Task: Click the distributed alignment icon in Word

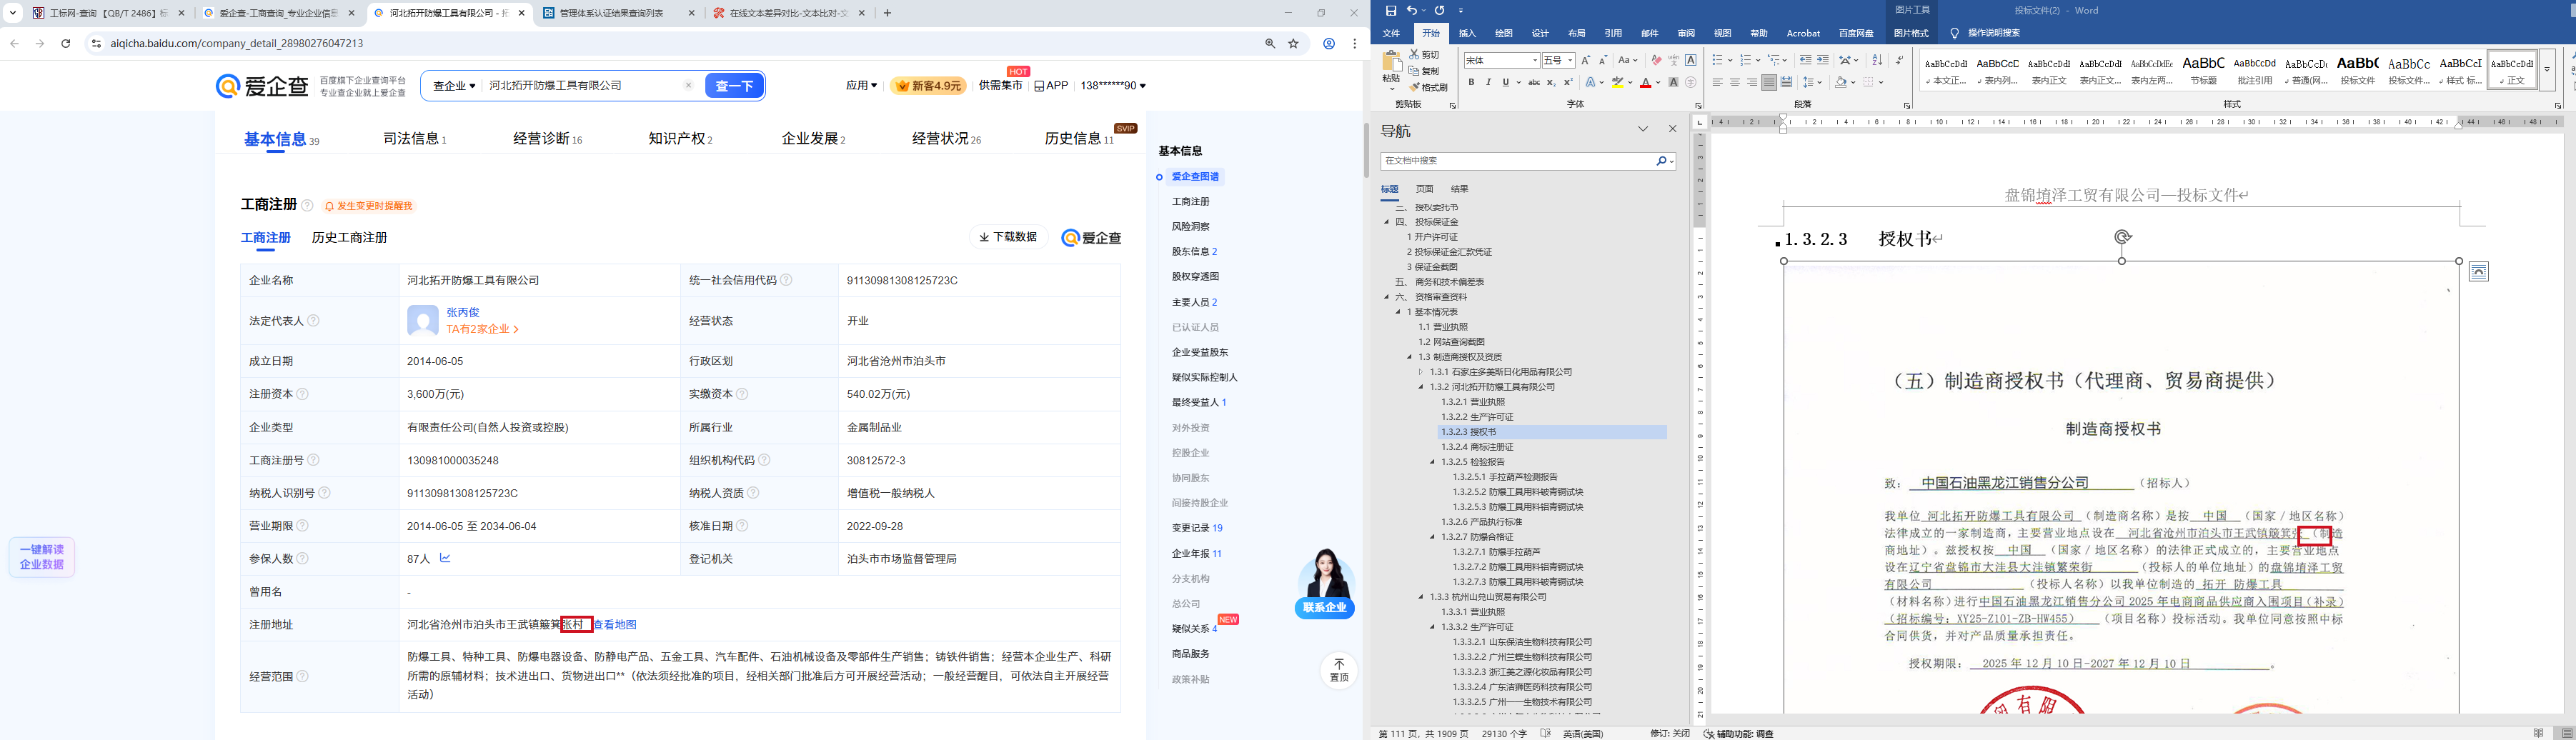Action: pos(1787,83)
